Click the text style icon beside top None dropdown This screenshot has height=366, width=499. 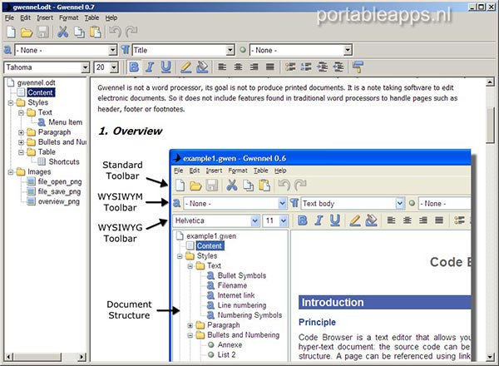[7, 50]
